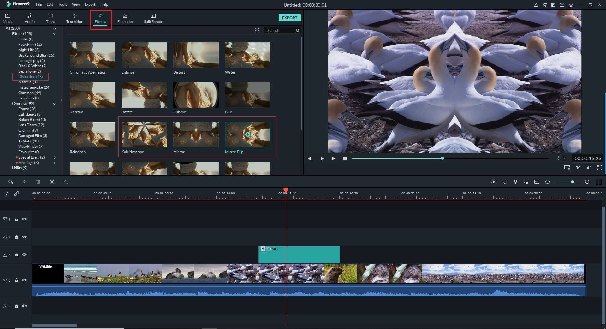Undo the last edit
606x329 pixels.
point(10,182)
